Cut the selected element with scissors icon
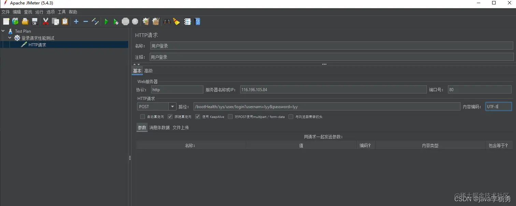Viewport: 516px width, 206px height. pyautogui.click(x=46, y=21)
